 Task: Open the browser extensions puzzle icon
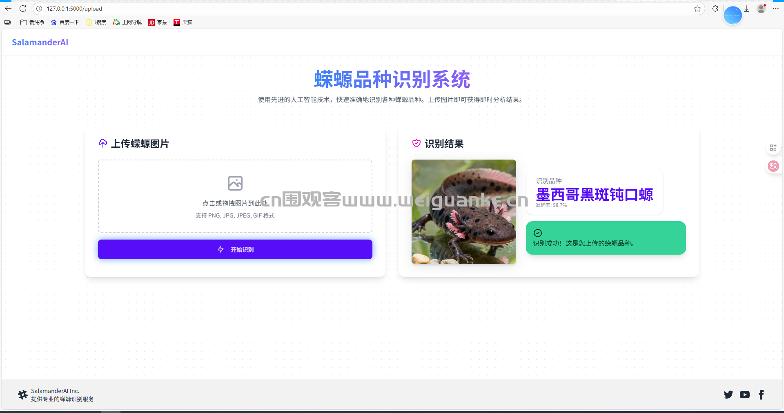(715, 9)
